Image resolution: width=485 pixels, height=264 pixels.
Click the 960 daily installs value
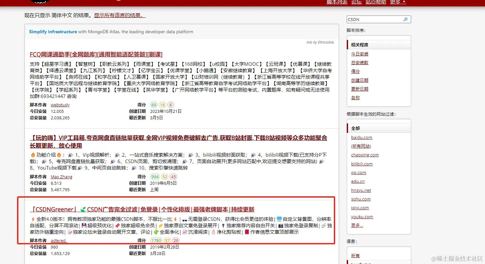54,247
